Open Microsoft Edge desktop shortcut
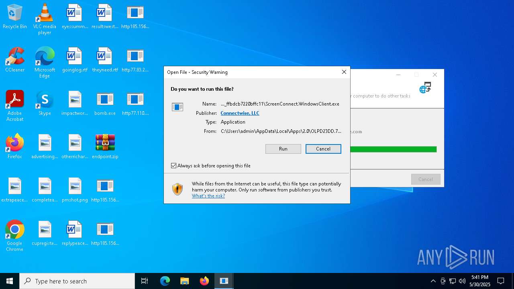Screen dimensions: 514x289 tap(45, 63)
